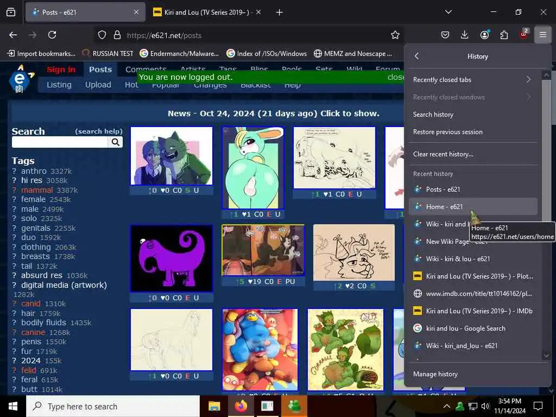Click Manage history at panel bottom

(473, 374)
